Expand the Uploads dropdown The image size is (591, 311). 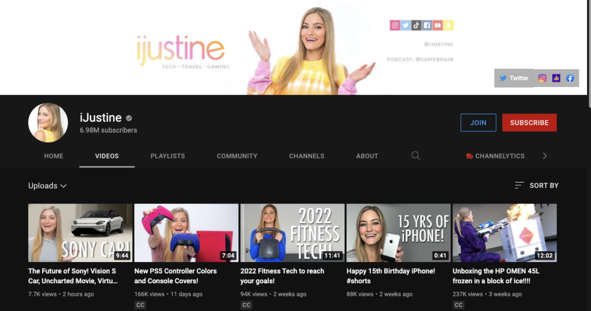[x=47, y=186]
